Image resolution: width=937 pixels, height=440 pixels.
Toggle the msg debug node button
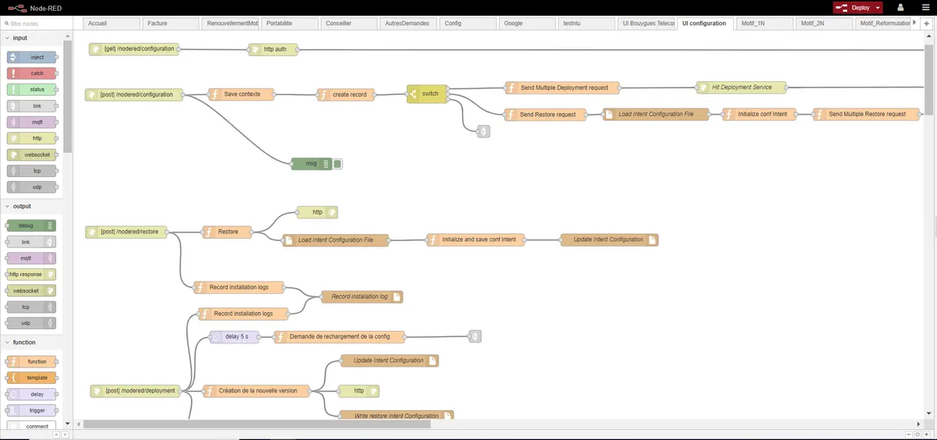click(338, 164)
